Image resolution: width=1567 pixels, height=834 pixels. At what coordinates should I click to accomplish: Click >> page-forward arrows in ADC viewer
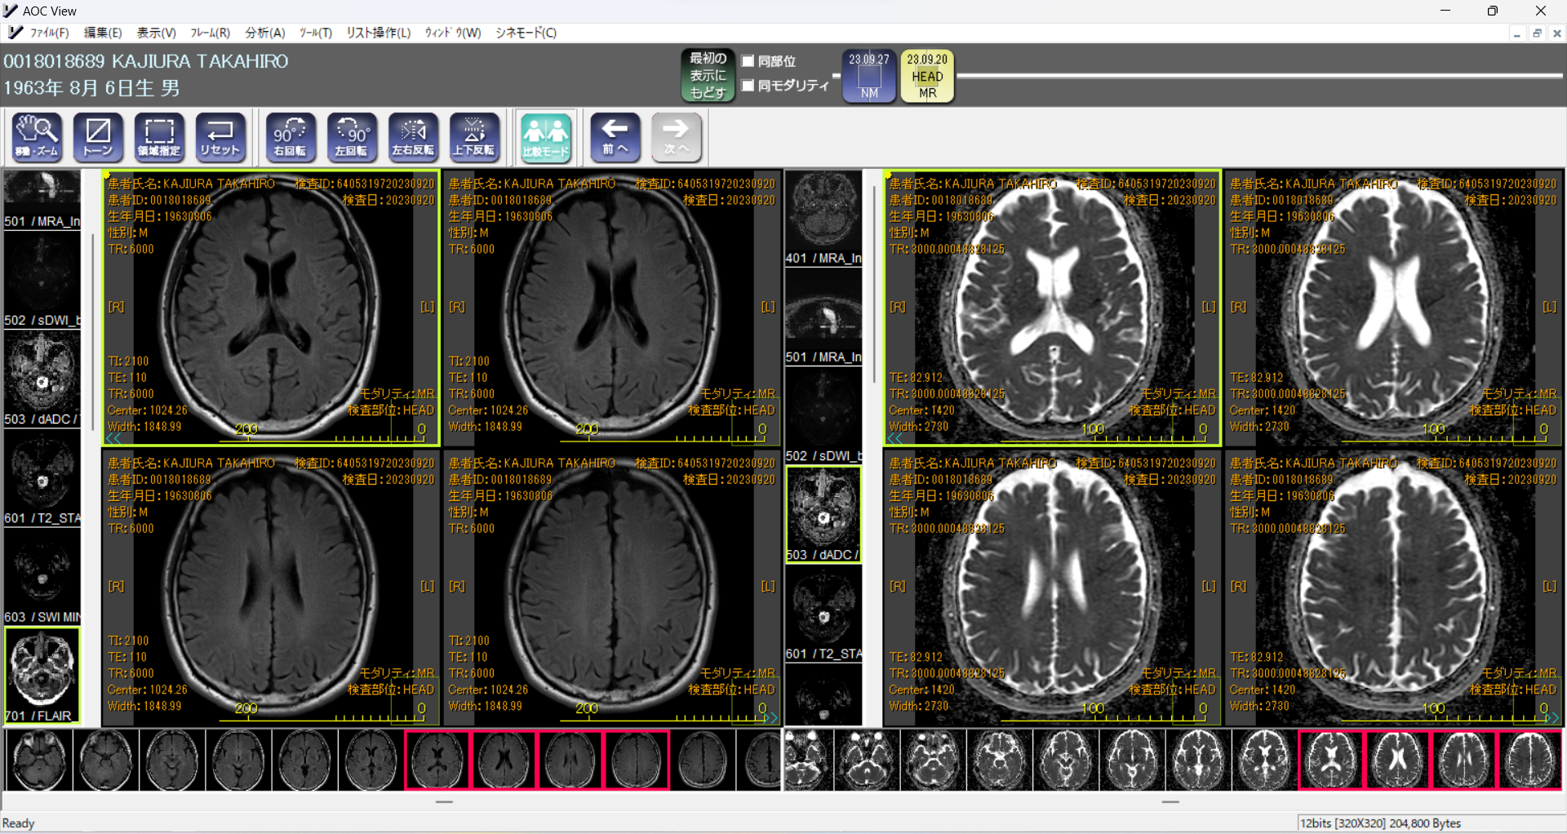(1551, 718)
